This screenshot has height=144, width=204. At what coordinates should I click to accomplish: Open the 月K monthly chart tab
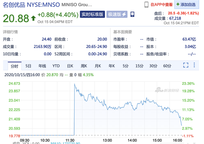[x=98, y=66]
